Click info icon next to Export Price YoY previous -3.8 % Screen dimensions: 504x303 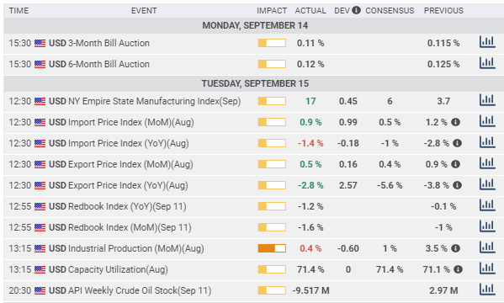click(458, 185)
